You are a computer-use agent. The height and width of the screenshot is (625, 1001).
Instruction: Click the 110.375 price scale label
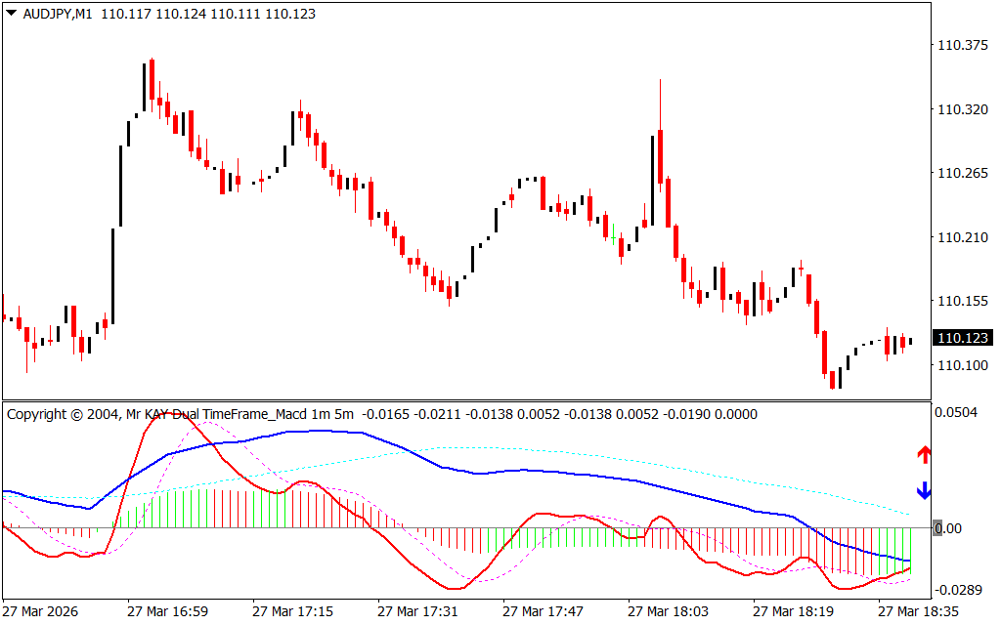[962, 46]
